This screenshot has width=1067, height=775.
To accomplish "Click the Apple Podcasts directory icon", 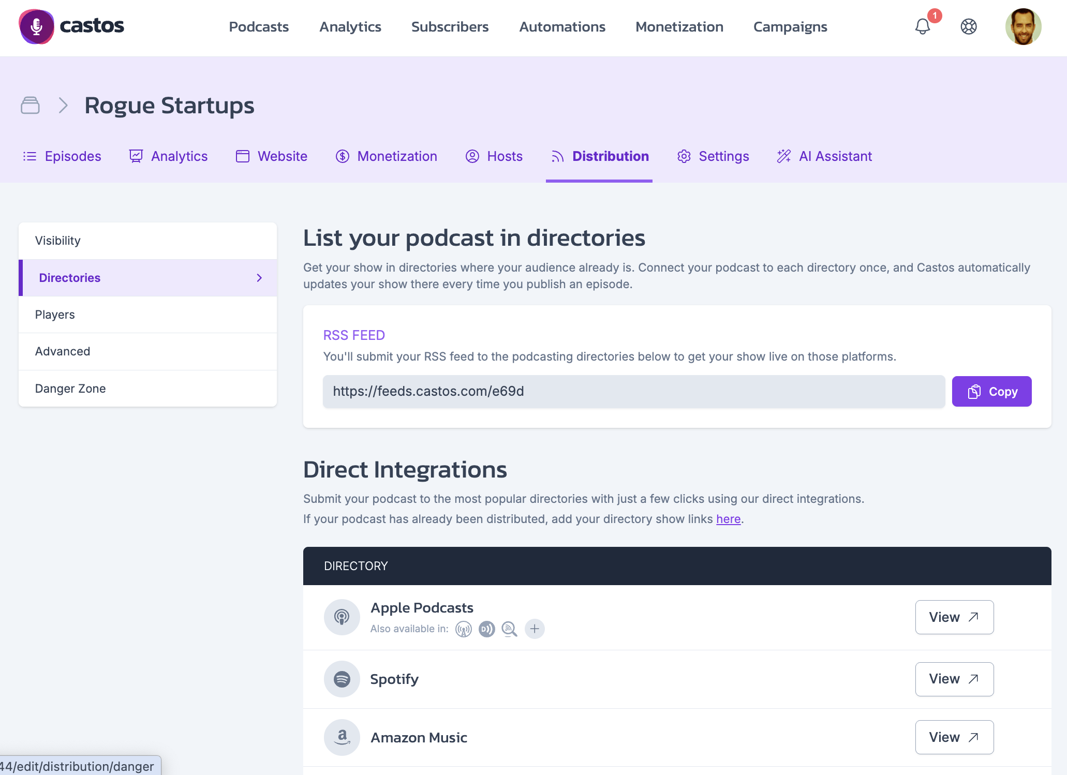I will pos(342,617).
